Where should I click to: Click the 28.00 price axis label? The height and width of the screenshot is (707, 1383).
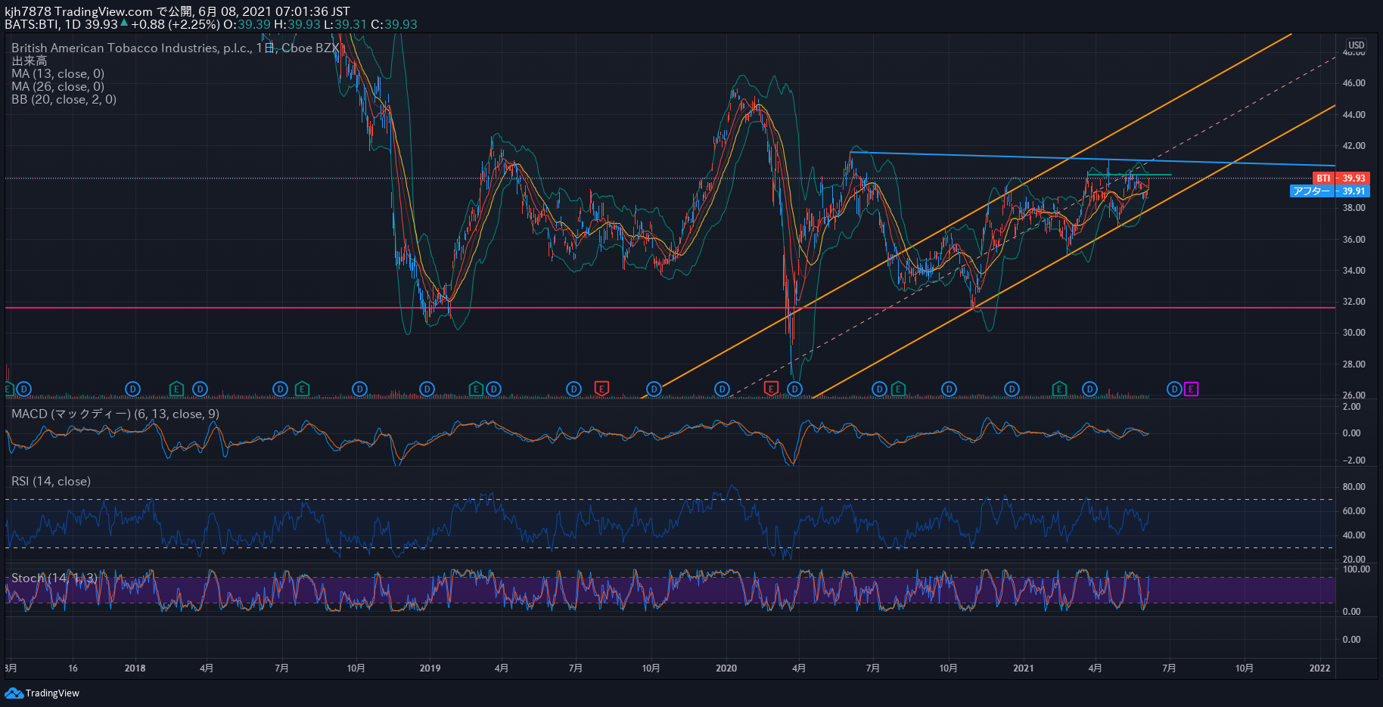pos(1353,364)
